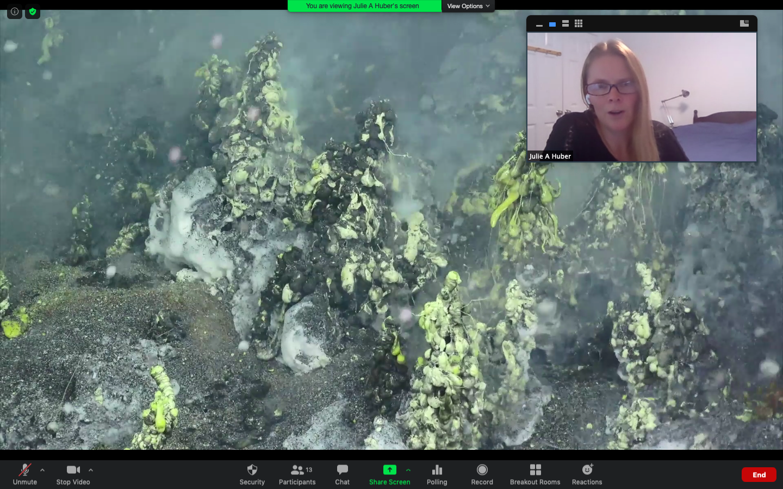Open the Chat panel
Image resolution: width=783 pixels, height=489 pixels.
click(342, 474)
